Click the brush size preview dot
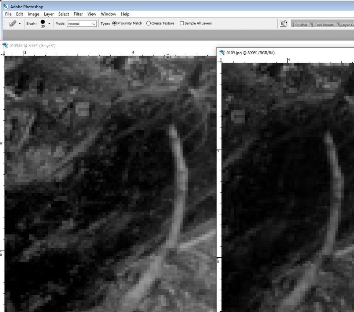This screenshot has height=312, width=354. (x=43, y=22)
